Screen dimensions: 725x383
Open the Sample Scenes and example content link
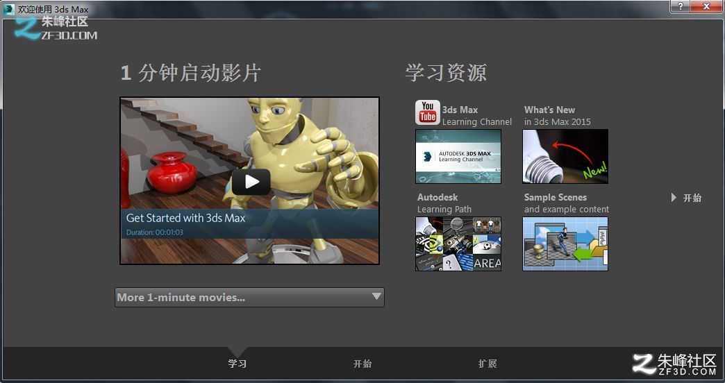(567, 203)
